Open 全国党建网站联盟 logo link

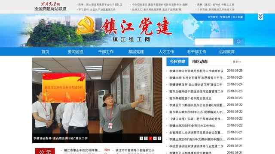(x=51, y=6)
